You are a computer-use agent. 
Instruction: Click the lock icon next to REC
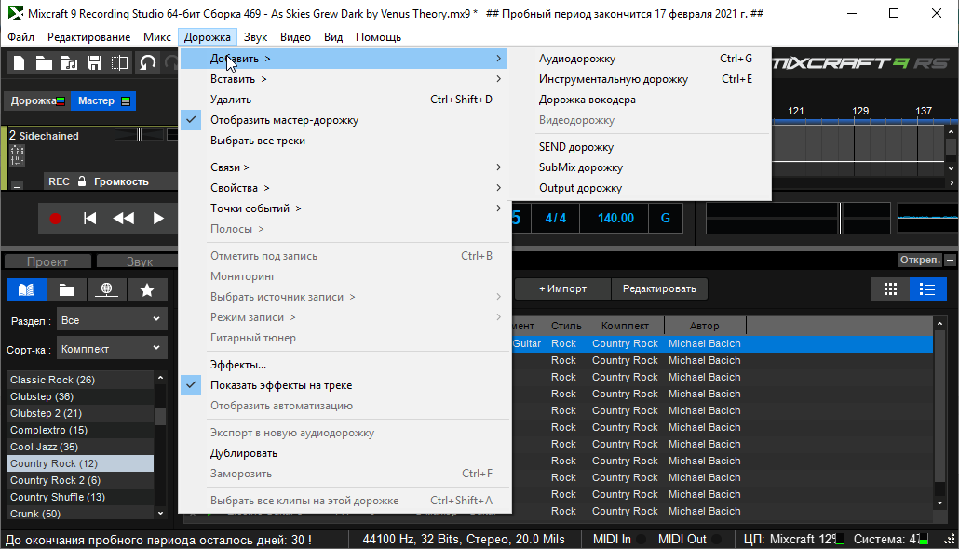(x=82, y=181)
